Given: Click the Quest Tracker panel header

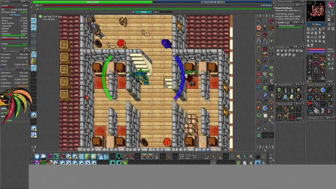Looking at the screenshot, I should coord(290,5).
